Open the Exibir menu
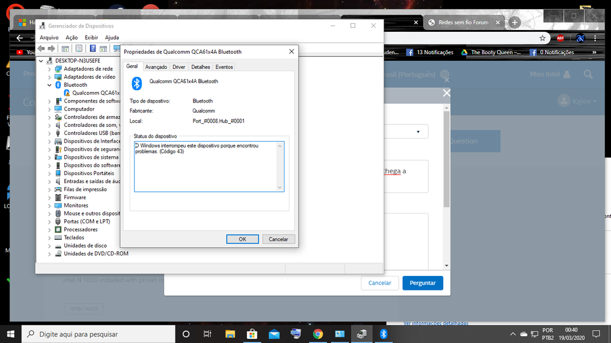 (92, 38)
